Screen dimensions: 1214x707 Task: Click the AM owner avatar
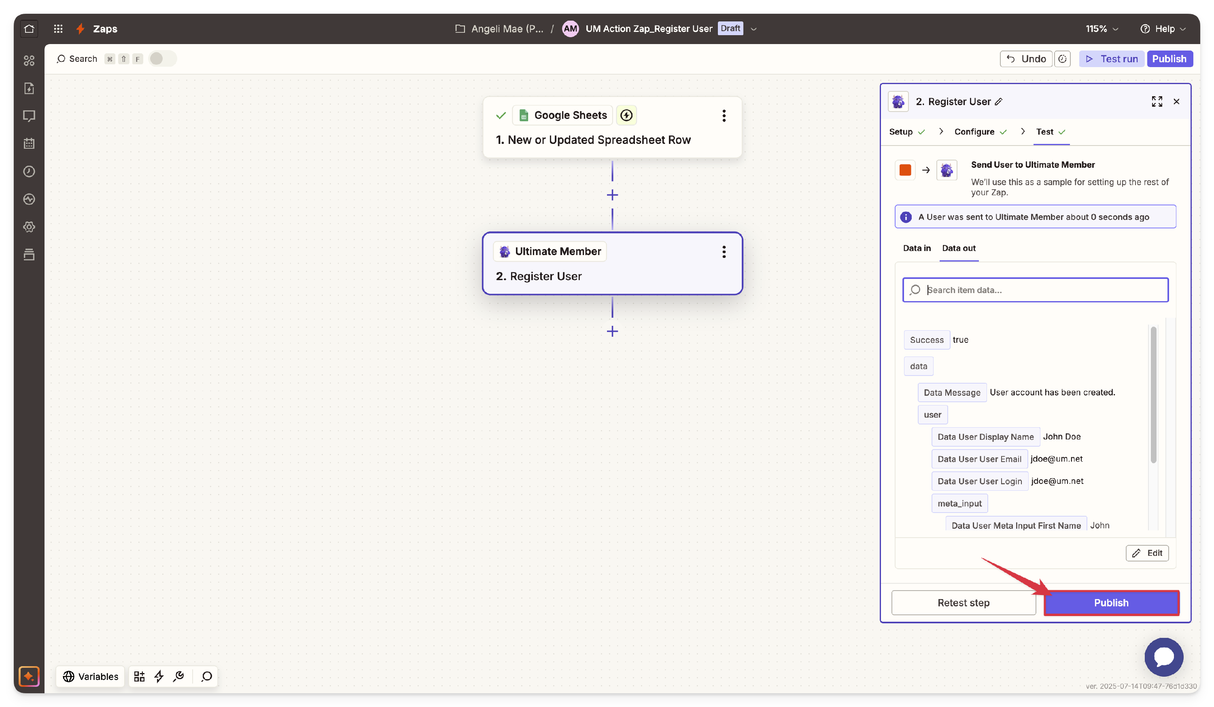tap(571, 29)
